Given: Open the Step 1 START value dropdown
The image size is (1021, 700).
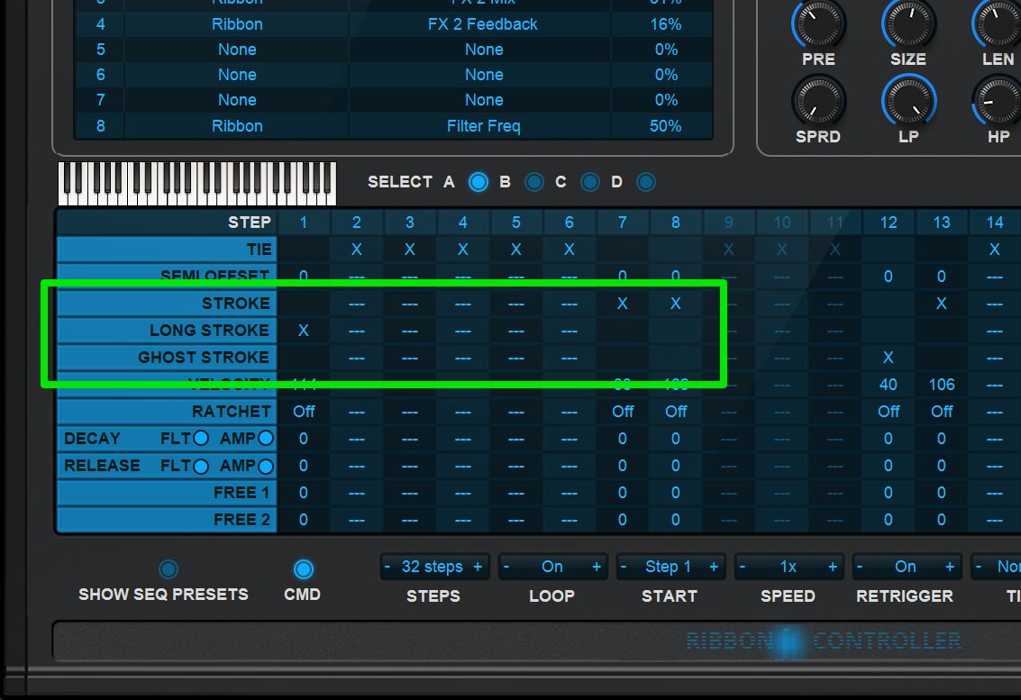Looking at the screenshot, I should point(668,567).
